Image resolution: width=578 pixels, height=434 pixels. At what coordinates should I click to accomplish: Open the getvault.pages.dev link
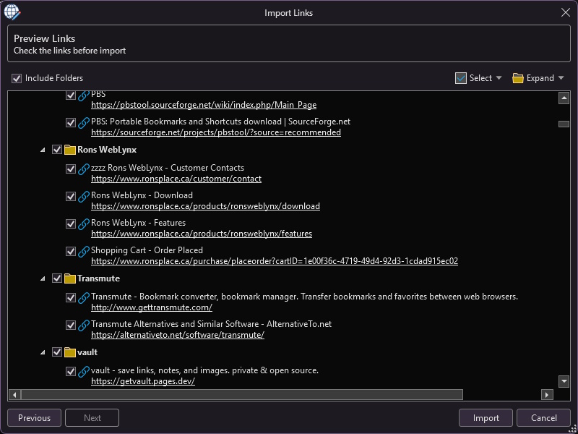[x=142, y=381]
